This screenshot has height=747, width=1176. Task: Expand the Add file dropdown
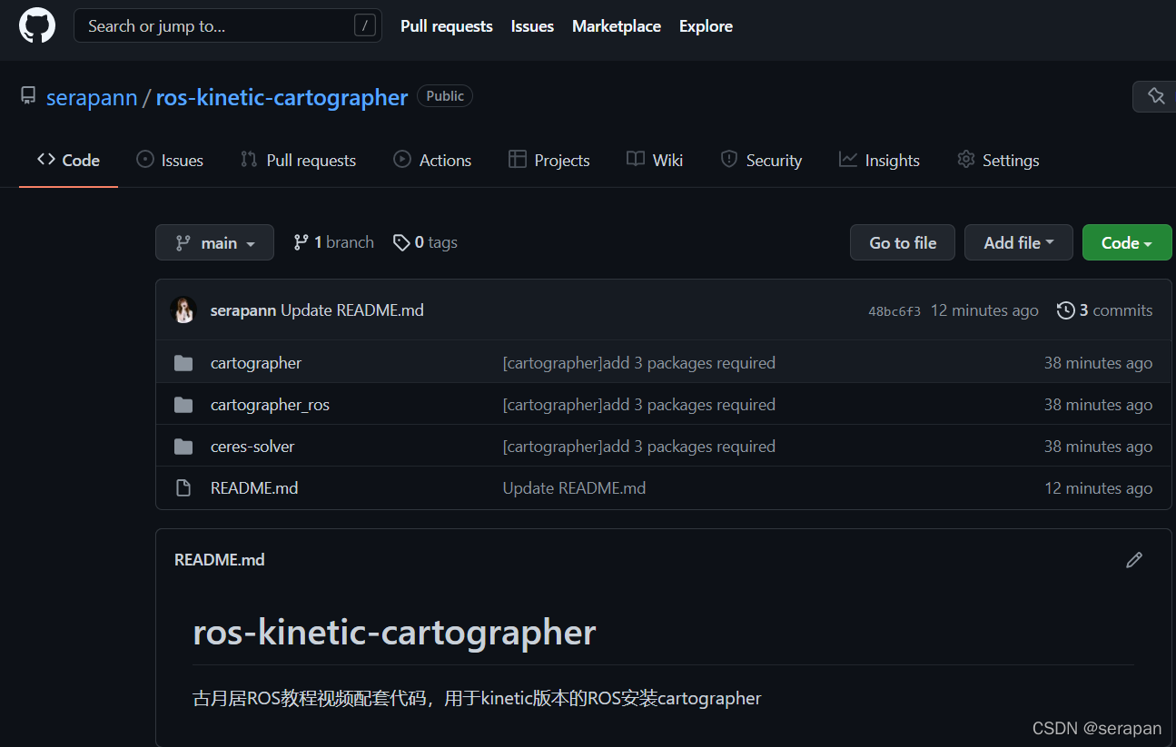(x=1019, y=242)
